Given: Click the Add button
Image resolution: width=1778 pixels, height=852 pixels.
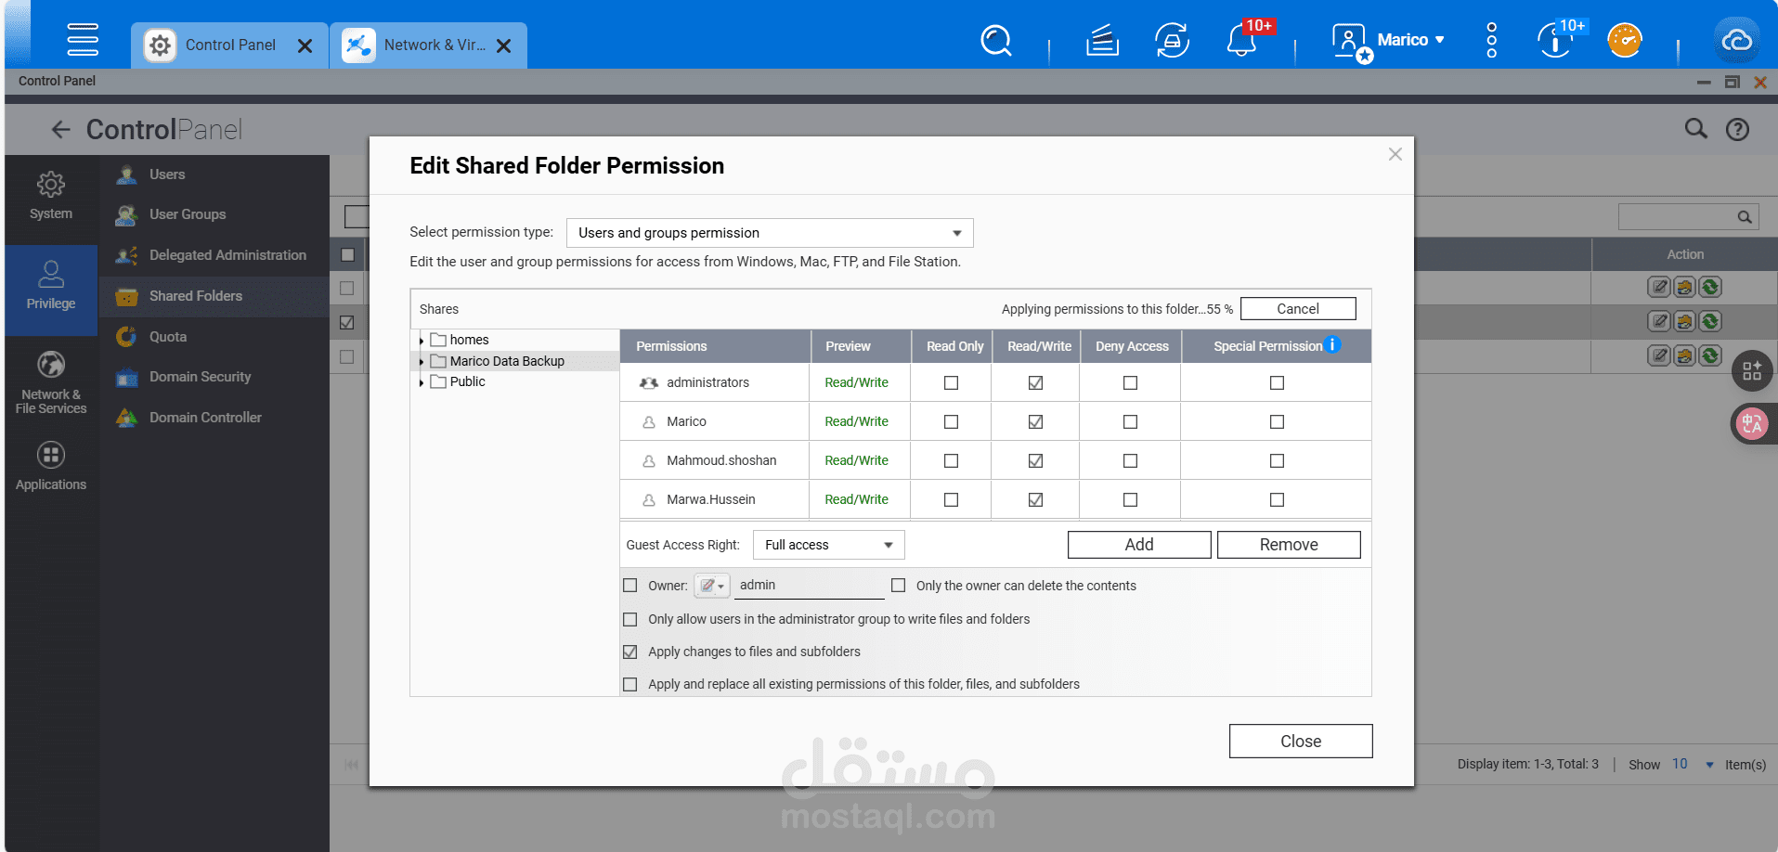Looking at the screenshot, I should (1139, 545).
